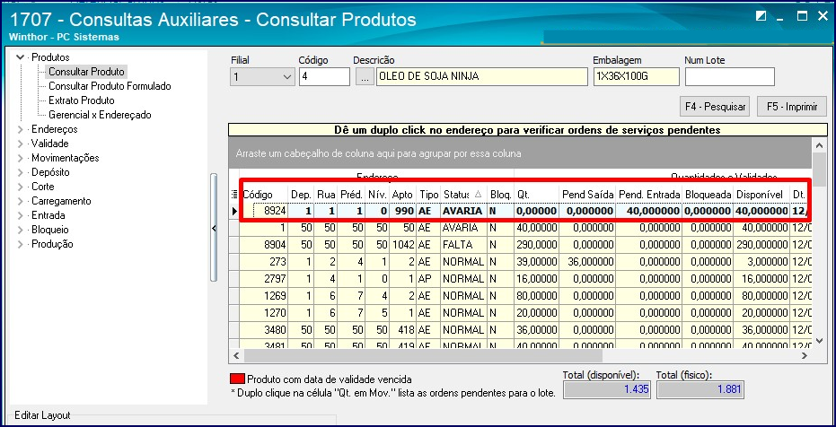Sort by the Código column header

coord(263,195)
